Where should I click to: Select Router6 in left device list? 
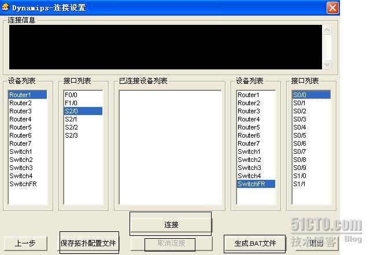(x=27, y=135)
